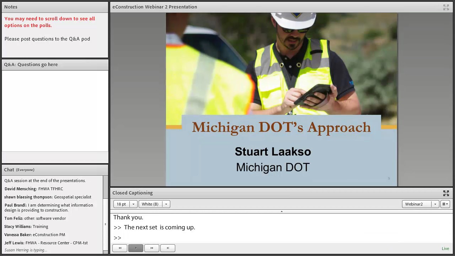Click 'Q&A session at the end' chat line
The image size is (455, 256).
click(45, 181)
